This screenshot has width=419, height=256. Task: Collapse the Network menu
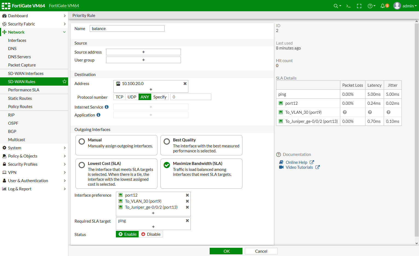pos(34,32)
